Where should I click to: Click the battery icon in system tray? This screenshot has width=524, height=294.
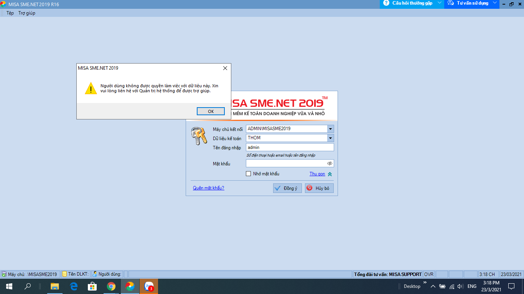click(x=442, y=286)
